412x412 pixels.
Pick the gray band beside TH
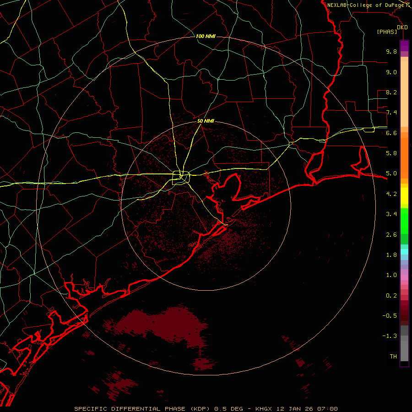[404, 351]
